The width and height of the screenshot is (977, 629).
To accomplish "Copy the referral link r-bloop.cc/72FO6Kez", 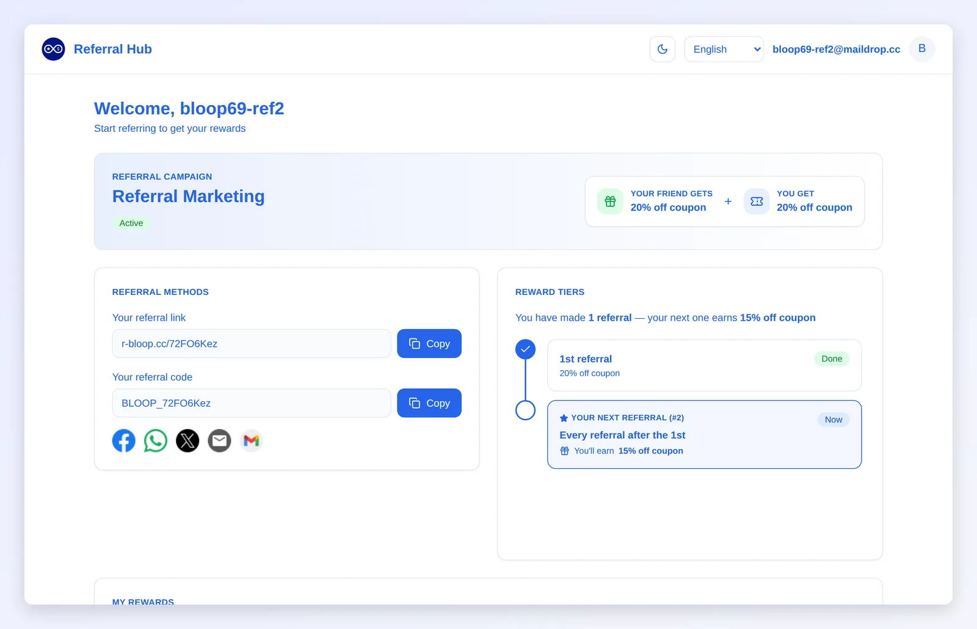I will pyautogui.click(x=429, y=344).
